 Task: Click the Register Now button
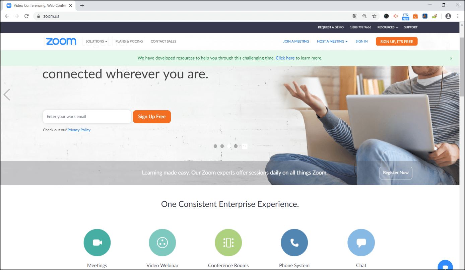[396, 173]
